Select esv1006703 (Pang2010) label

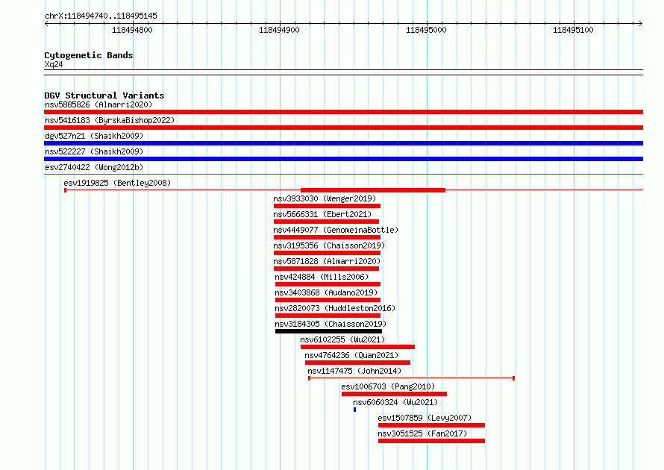pos(388,386)
